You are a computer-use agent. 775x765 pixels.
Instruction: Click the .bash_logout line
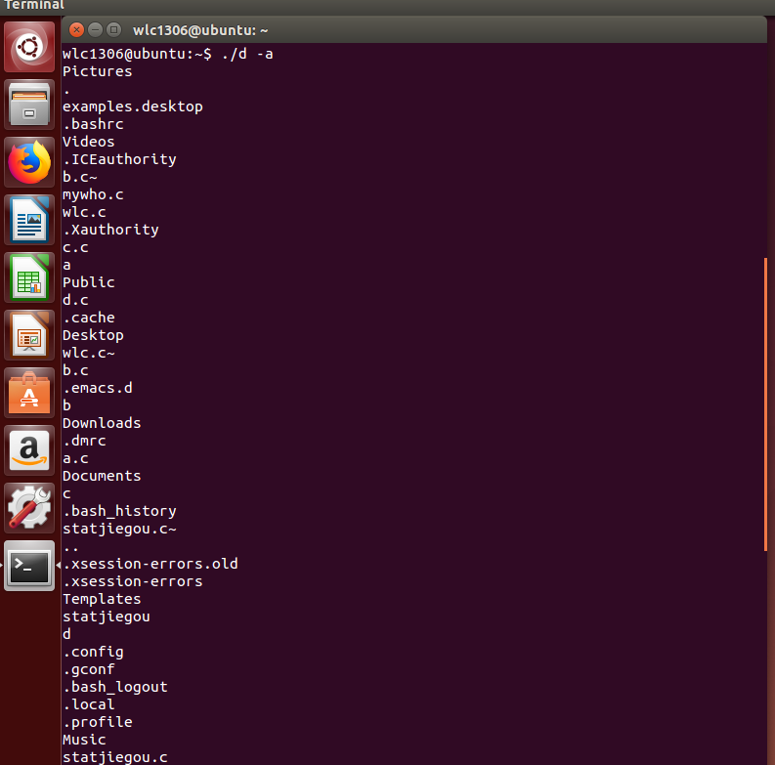114,687
